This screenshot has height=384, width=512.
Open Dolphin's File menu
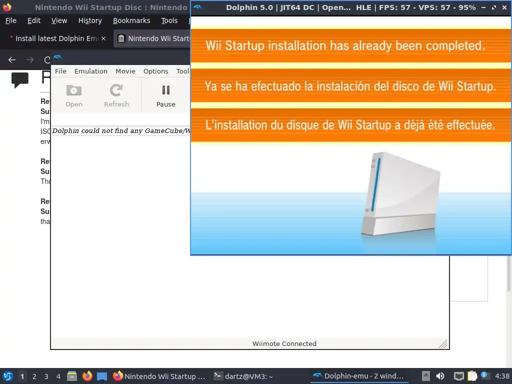coord(60,71)
